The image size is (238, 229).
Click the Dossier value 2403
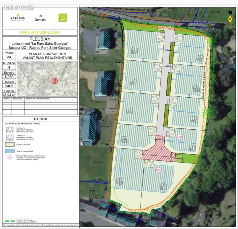(x=9, y=86)
